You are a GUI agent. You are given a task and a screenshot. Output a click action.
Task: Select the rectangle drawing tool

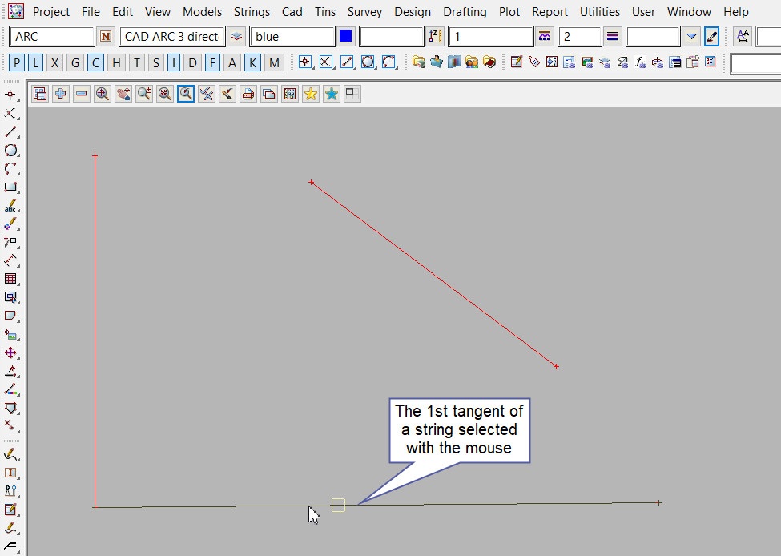click(x=11, y=187)
